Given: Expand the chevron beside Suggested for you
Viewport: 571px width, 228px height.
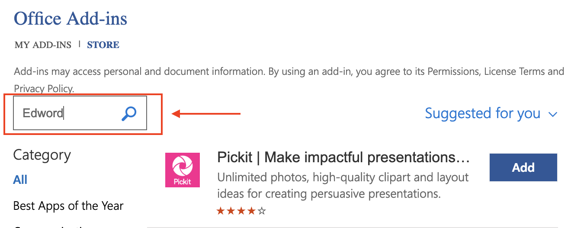Looking at the screenshot, I should coord(552,115).
